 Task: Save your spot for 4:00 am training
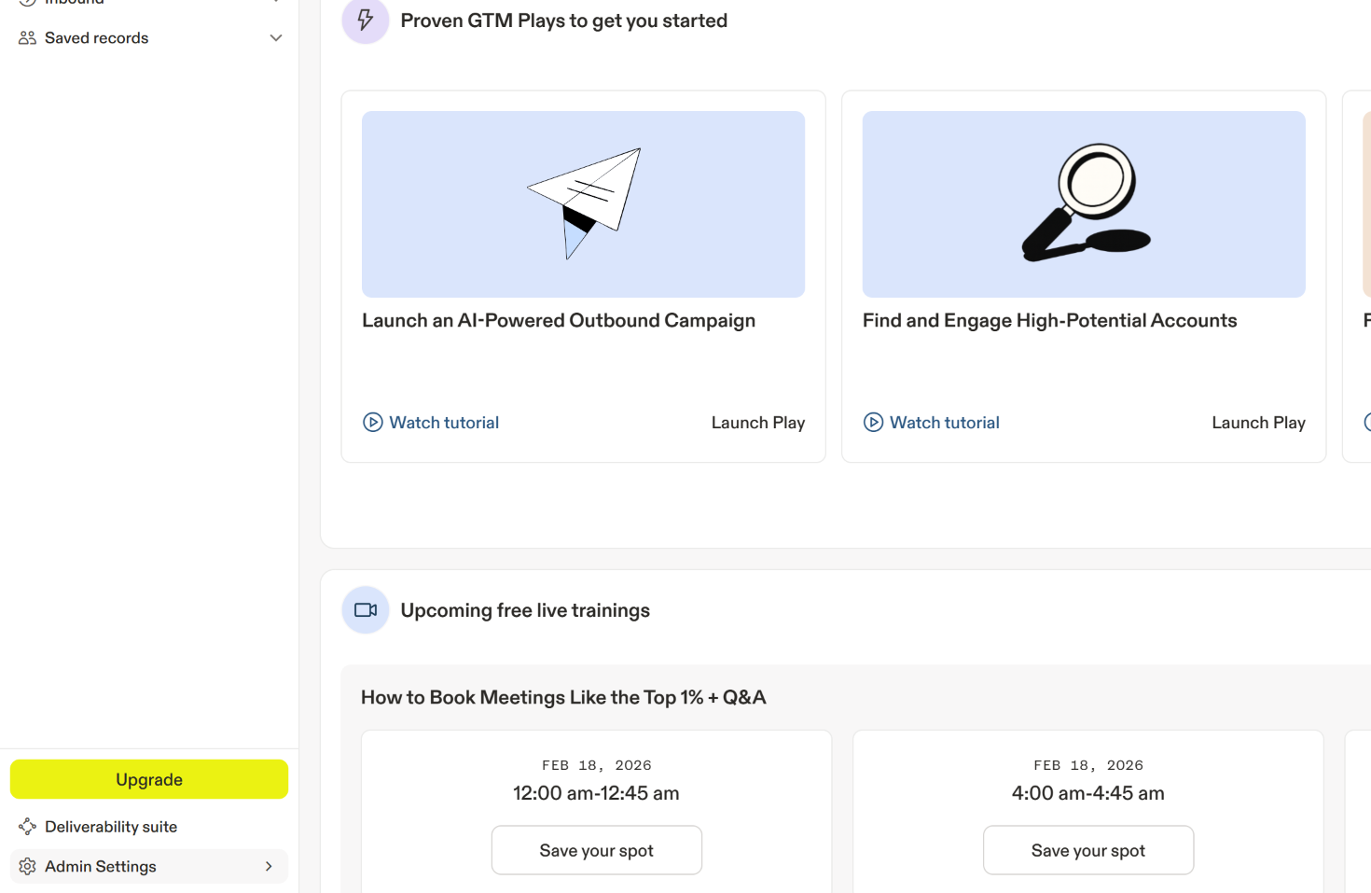(1087, 850)
